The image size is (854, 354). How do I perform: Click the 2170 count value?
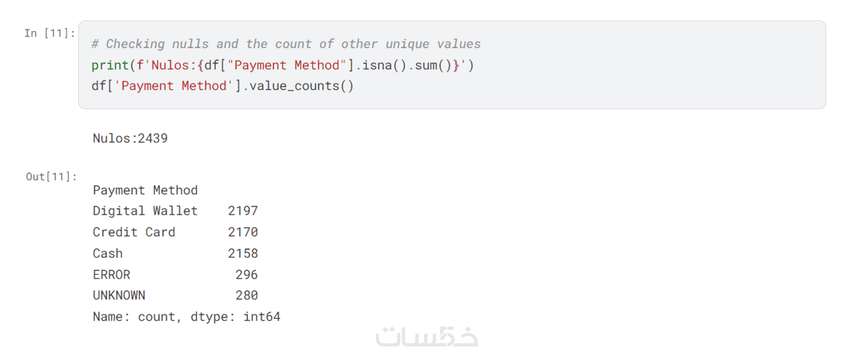[243, 232]
